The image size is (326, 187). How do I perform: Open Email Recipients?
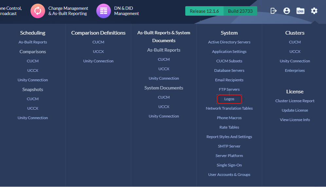229,80
